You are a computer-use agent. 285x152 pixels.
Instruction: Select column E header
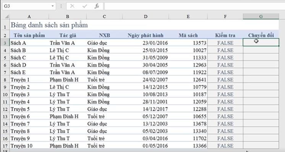tap(188, 17)
